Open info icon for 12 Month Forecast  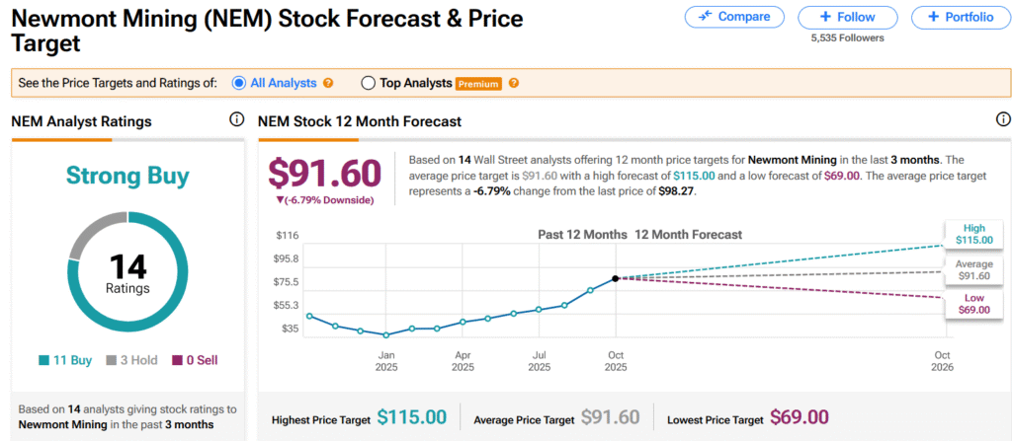point(1003,120)
